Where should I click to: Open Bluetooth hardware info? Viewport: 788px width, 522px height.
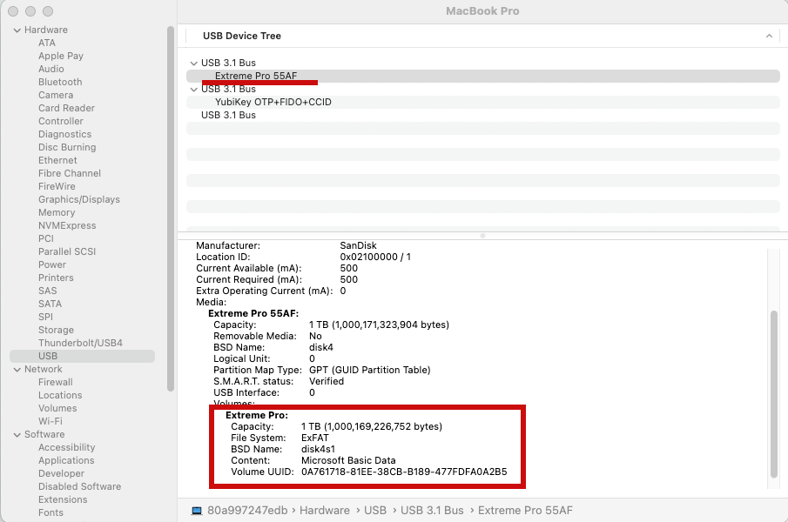tap(60, 83)
